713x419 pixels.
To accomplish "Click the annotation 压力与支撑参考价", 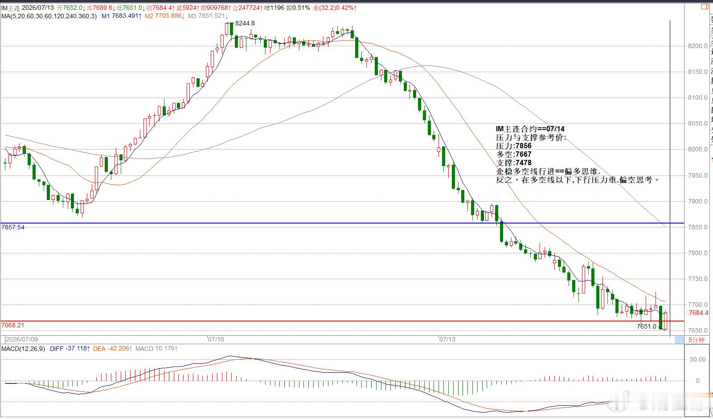I will [531, 138].
